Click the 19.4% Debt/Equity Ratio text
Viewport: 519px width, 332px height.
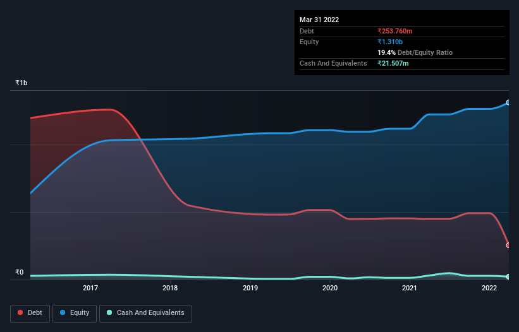(x=415, y=52)
